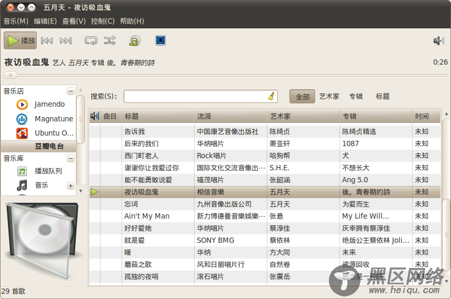Sort by 时间 column header
The height and width of the screenshot is (299, 451).
coord(427,116)
